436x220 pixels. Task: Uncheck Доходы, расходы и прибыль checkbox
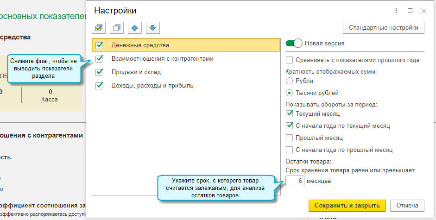pos(99,85)
